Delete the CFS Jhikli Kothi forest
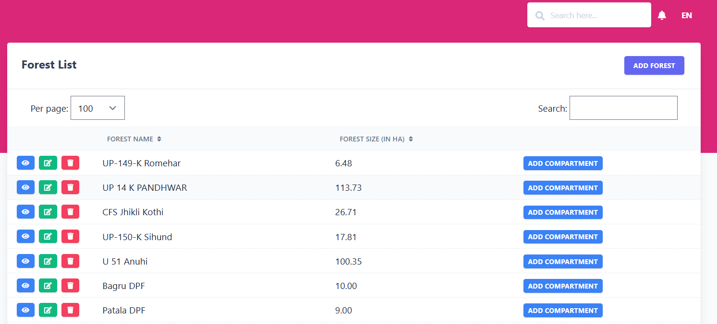 [70, 211]
